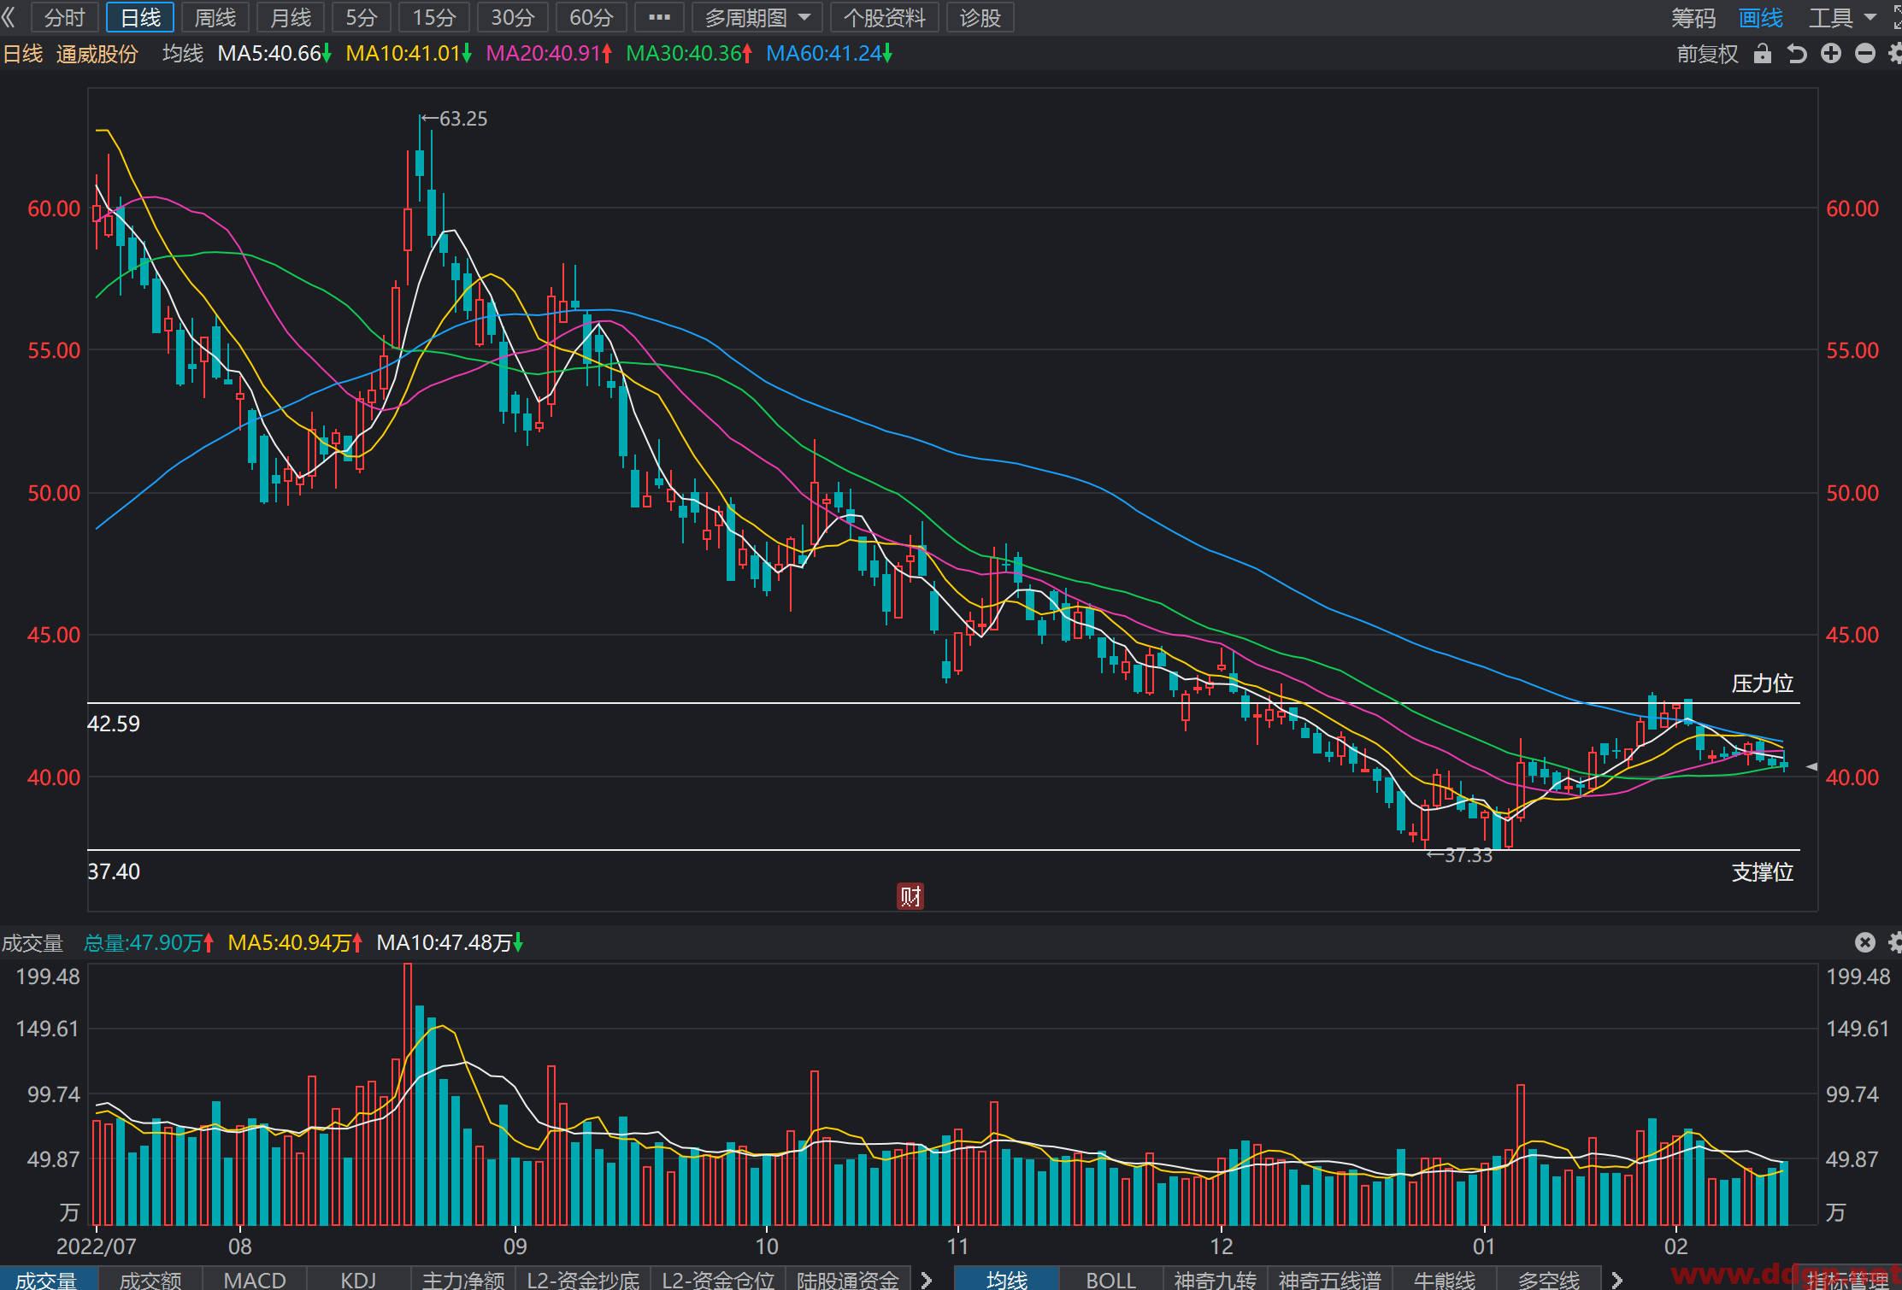Click the 诊股 button

980,17
